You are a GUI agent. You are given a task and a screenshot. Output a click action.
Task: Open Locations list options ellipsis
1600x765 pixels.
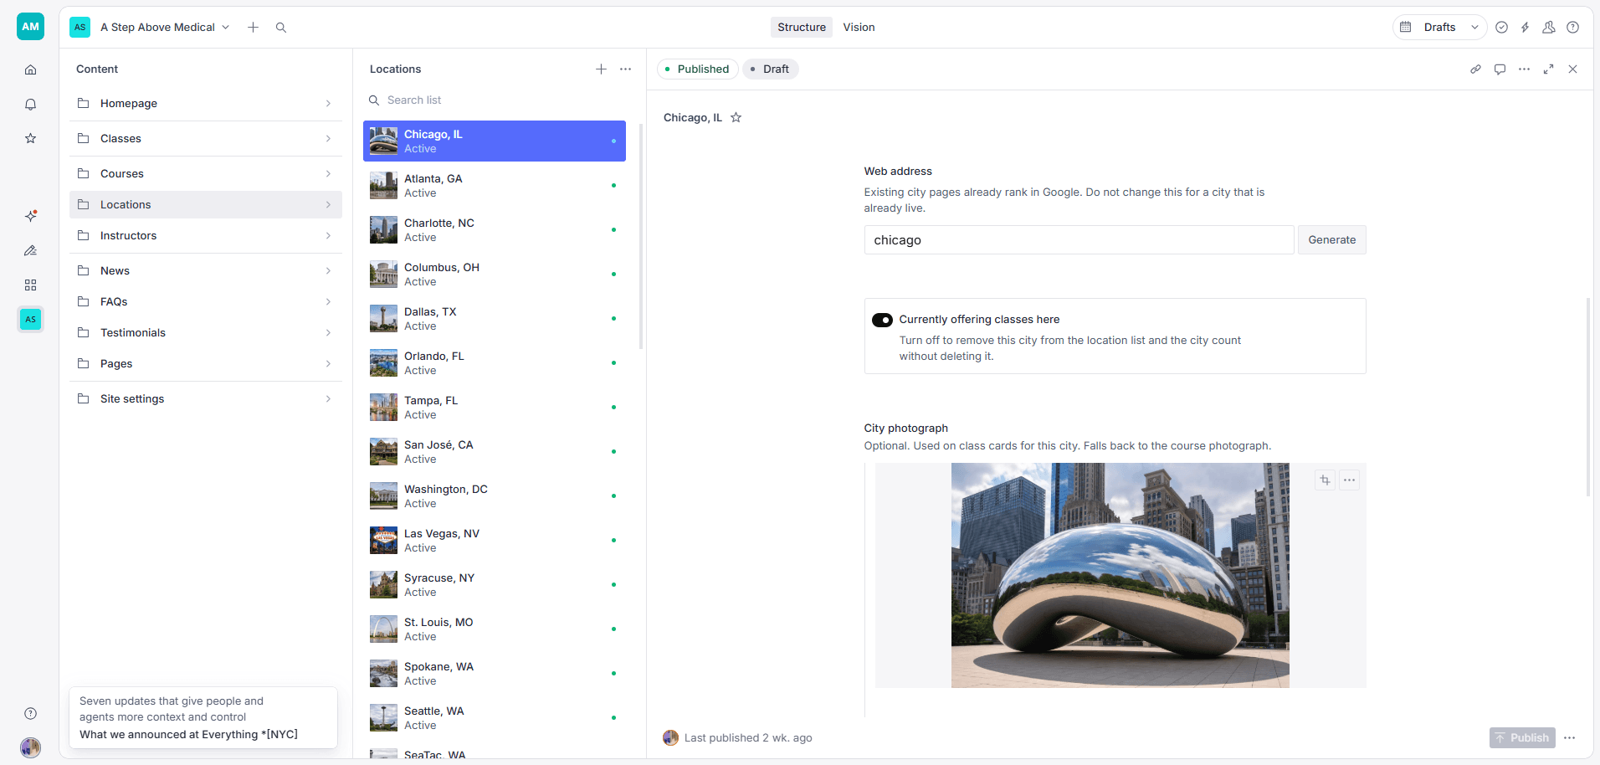(x=625, y=69)
